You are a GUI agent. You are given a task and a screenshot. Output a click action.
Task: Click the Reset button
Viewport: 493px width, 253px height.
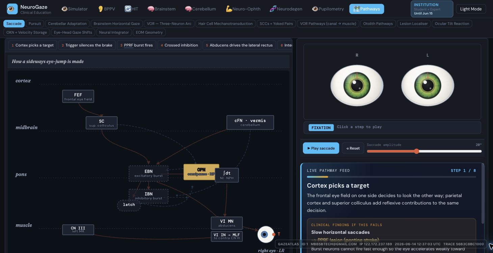[x=353, y=148]
